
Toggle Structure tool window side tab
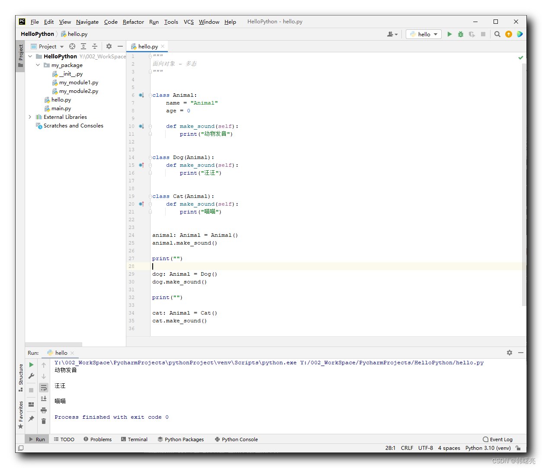(20, 378)
